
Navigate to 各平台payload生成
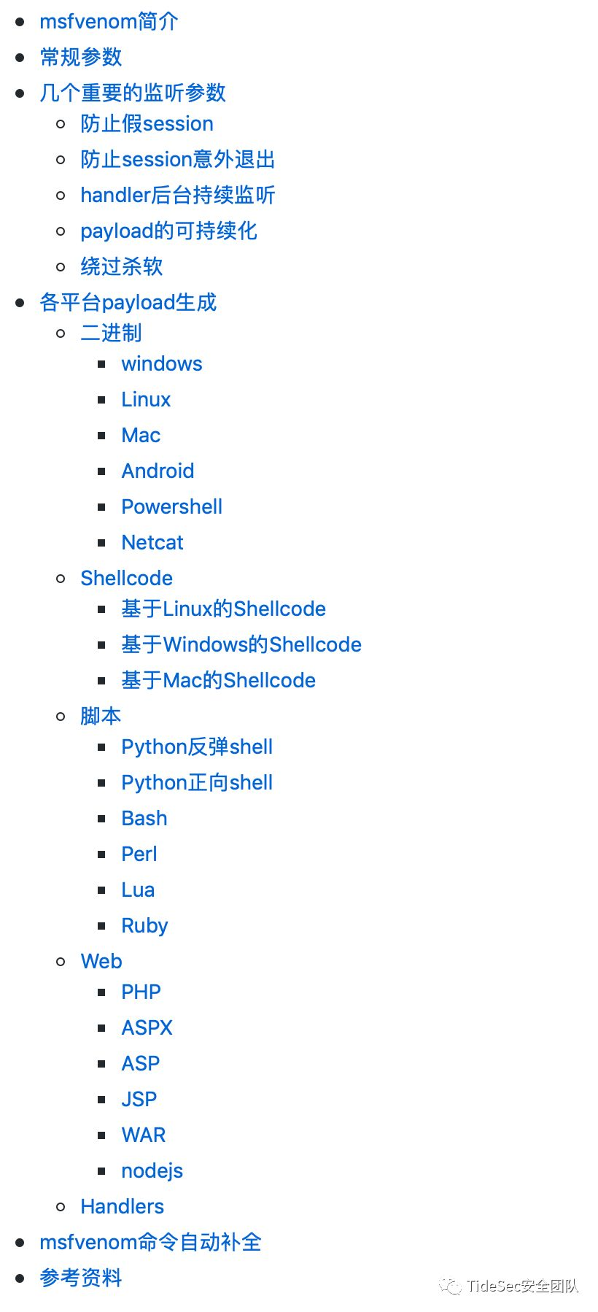(128, 302)
